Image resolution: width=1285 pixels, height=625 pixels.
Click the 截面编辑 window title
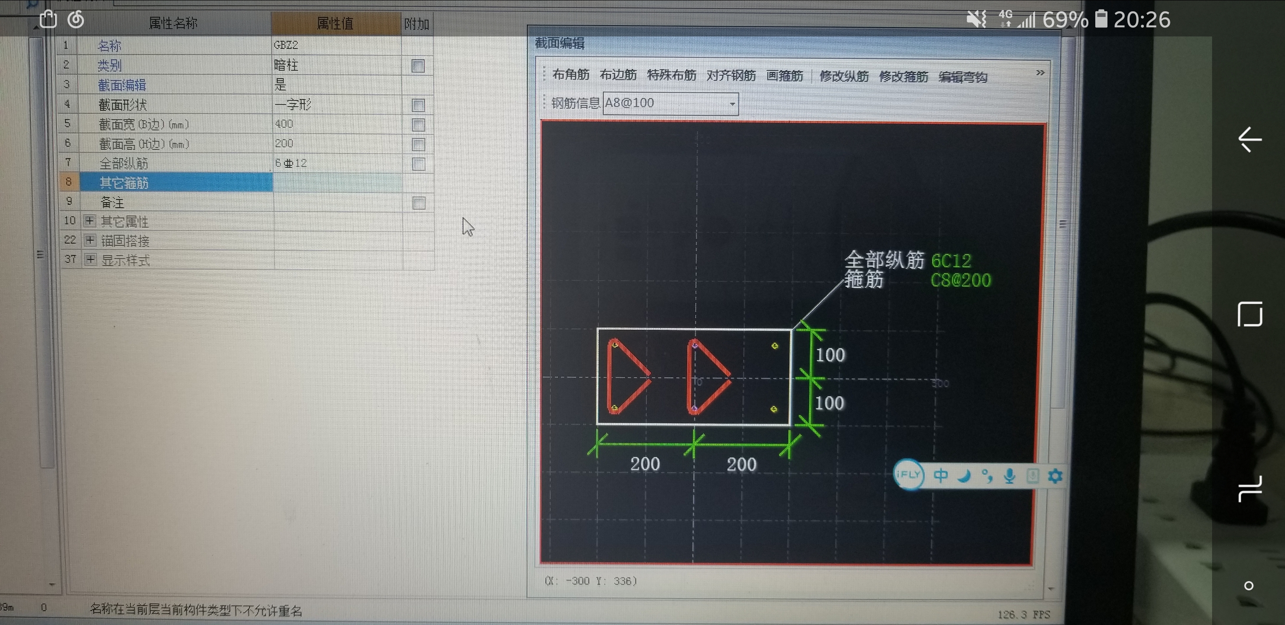pos(560,43)
